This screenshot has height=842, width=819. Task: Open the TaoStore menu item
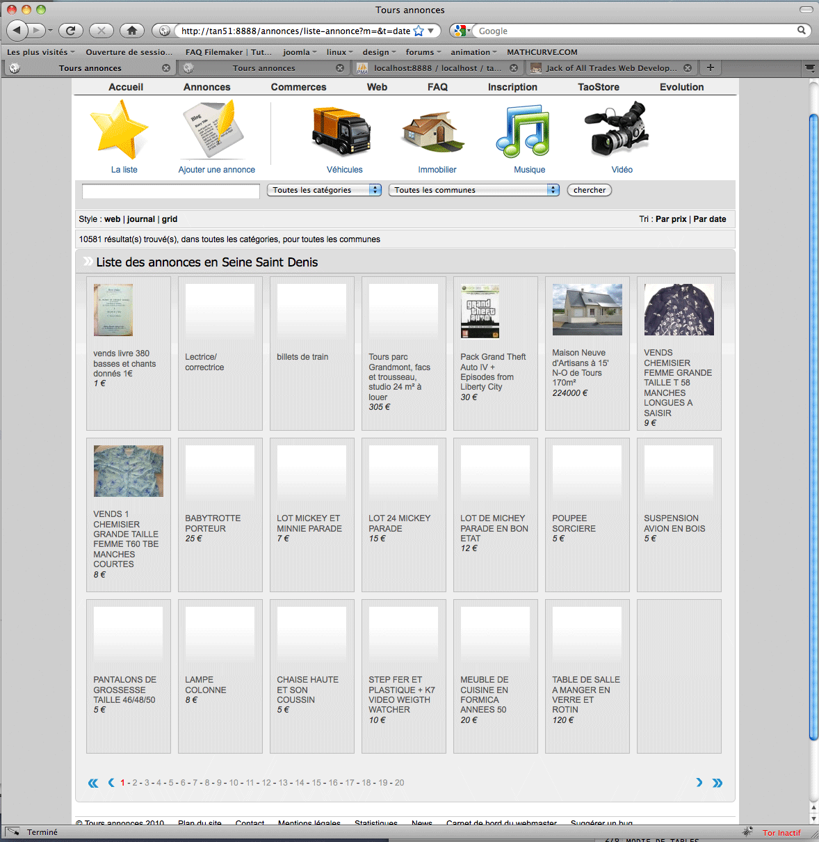(599, 87)
